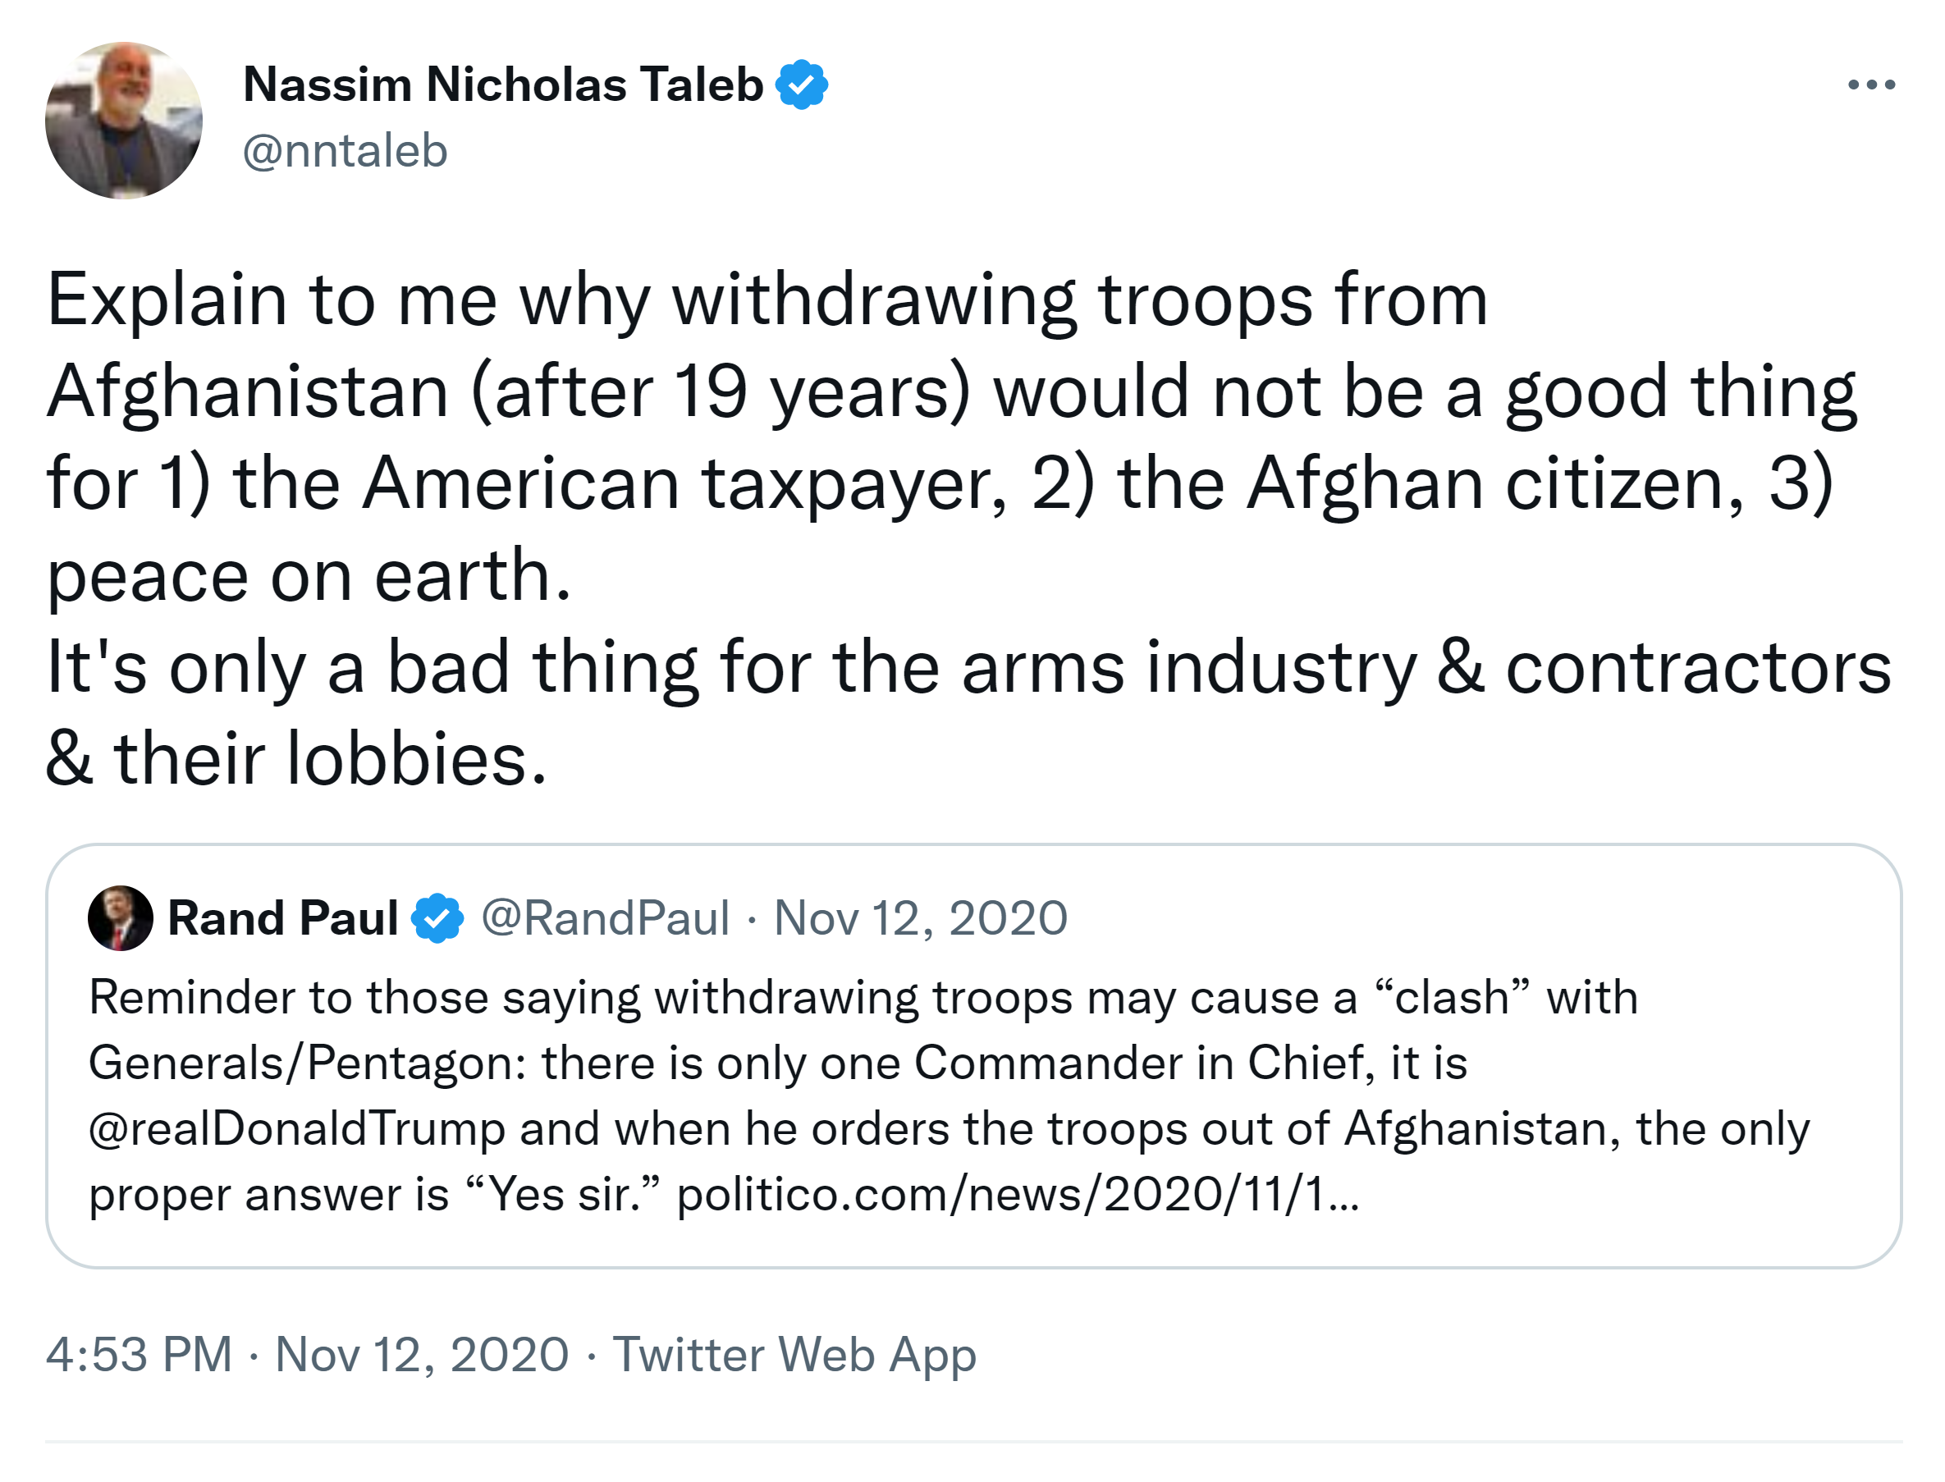Image resolution: width=1945 pixels, height=1482 pixels.
Task: Click the "Generals/Pentagon" line in the quote
Action: coord(776,1062)
